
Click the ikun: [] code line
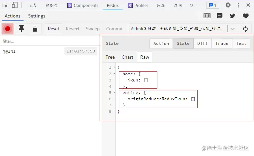tap(138, 80)
